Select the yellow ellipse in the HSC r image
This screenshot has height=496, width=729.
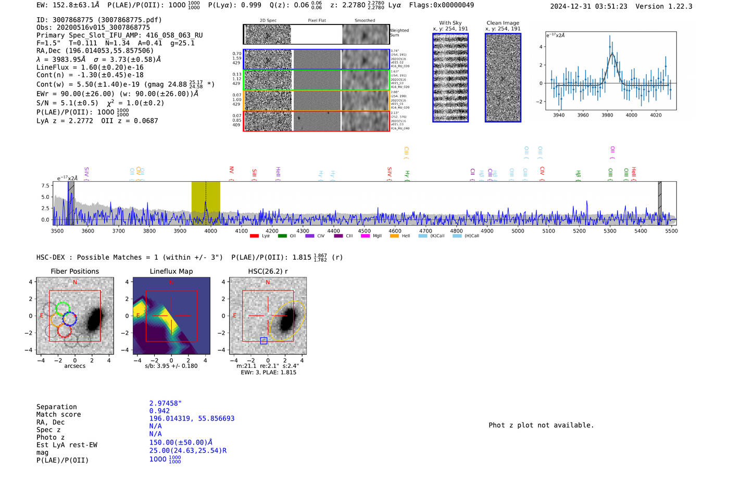[286, 321]
